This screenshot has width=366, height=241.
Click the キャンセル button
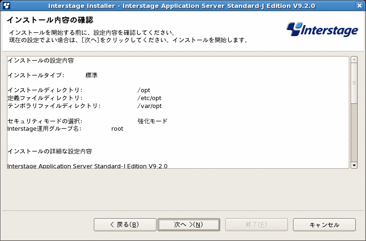(324, 225)
